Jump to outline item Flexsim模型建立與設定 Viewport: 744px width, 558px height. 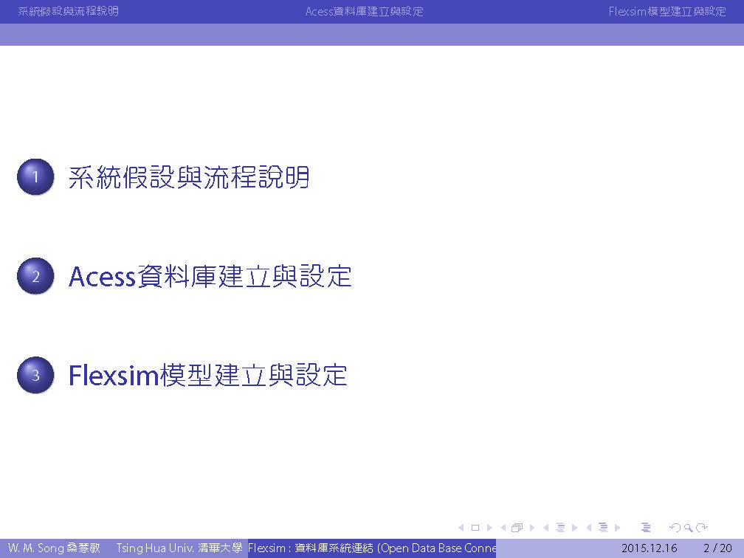[207, 376]
